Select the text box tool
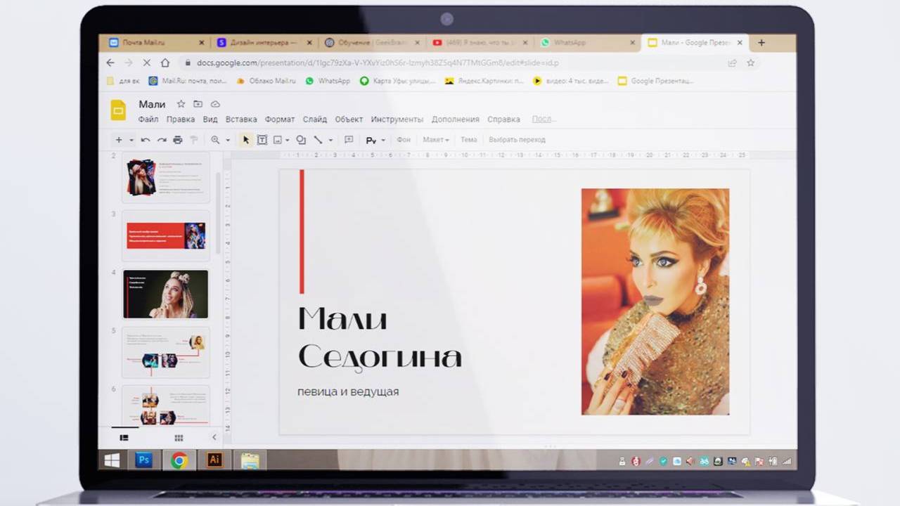This screenshot has height=506, width=900. click(x=262, y=140)
